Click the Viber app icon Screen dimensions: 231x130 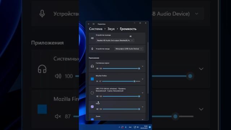[92, 107]
